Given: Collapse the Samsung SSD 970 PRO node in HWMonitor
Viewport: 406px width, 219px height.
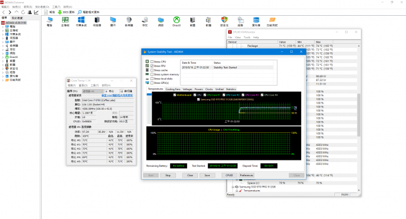Looking at the screenshot, I should point(233,187).
